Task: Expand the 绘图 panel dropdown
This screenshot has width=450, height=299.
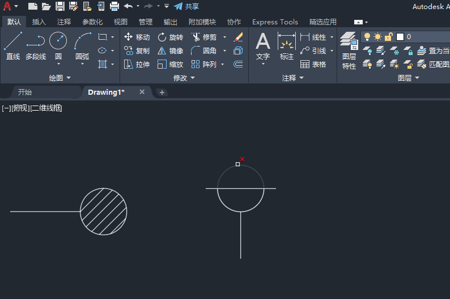Action: point(69,78)
